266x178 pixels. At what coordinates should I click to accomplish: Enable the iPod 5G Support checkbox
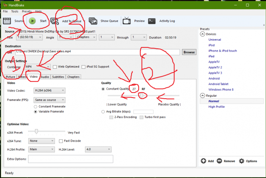coord(84,67)
